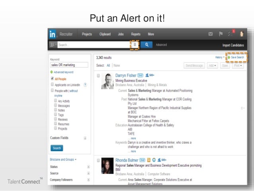Expand the Company Followers filter
The image size is (254, 191).
point(88,180)
